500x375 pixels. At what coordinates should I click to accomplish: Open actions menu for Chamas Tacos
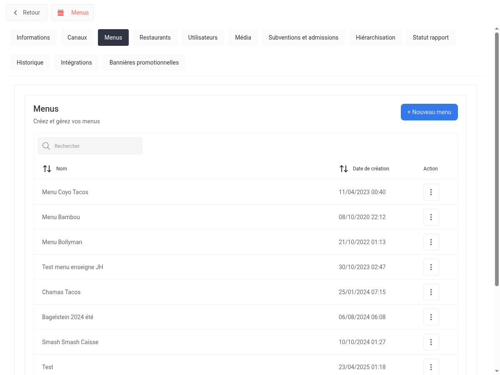pos(431,292)
